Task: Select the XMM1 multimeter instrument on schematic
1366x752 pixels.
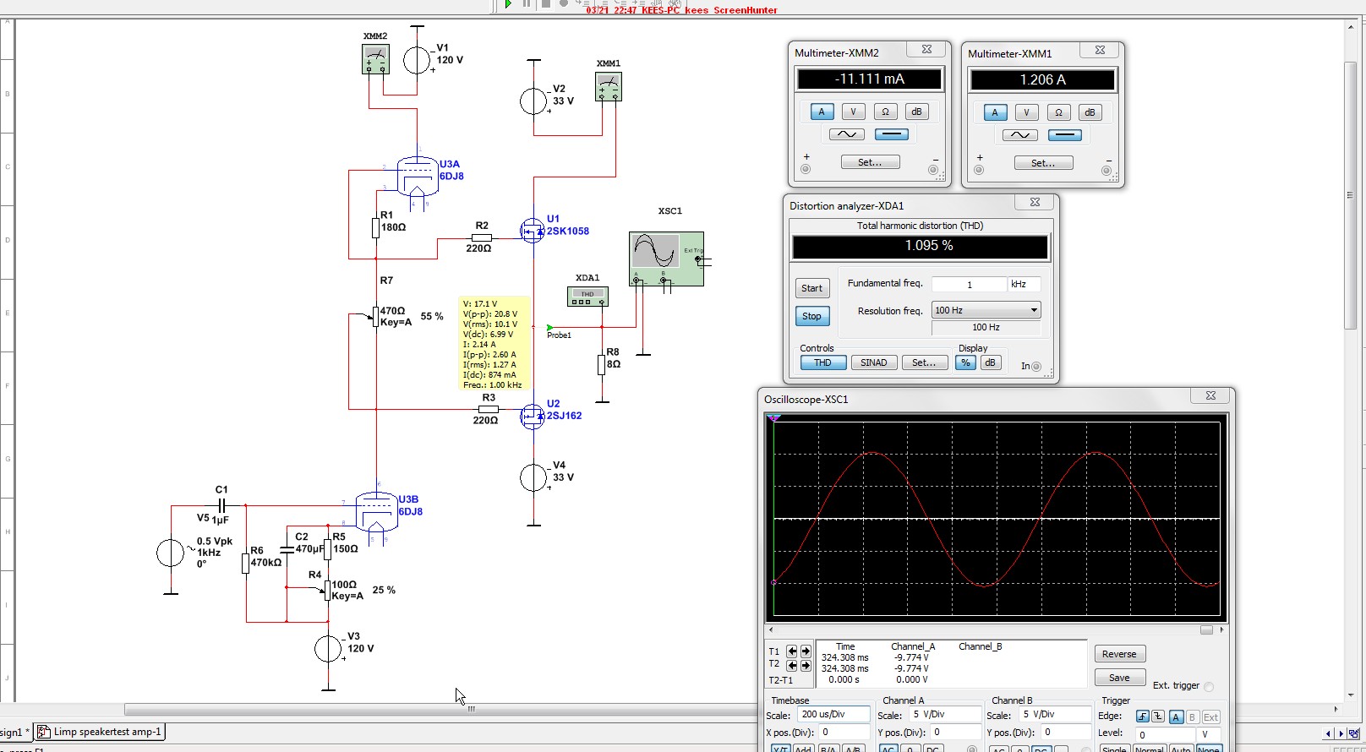Action: [x=609, y=86]
